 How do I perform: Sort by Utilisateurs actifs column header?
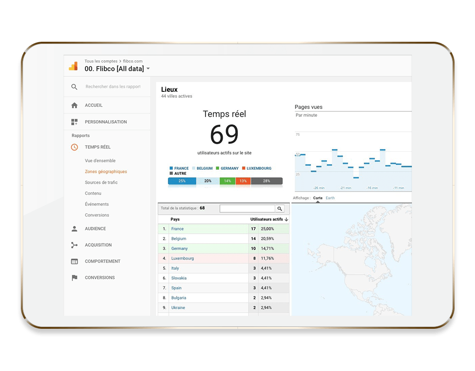coord(267,219)
